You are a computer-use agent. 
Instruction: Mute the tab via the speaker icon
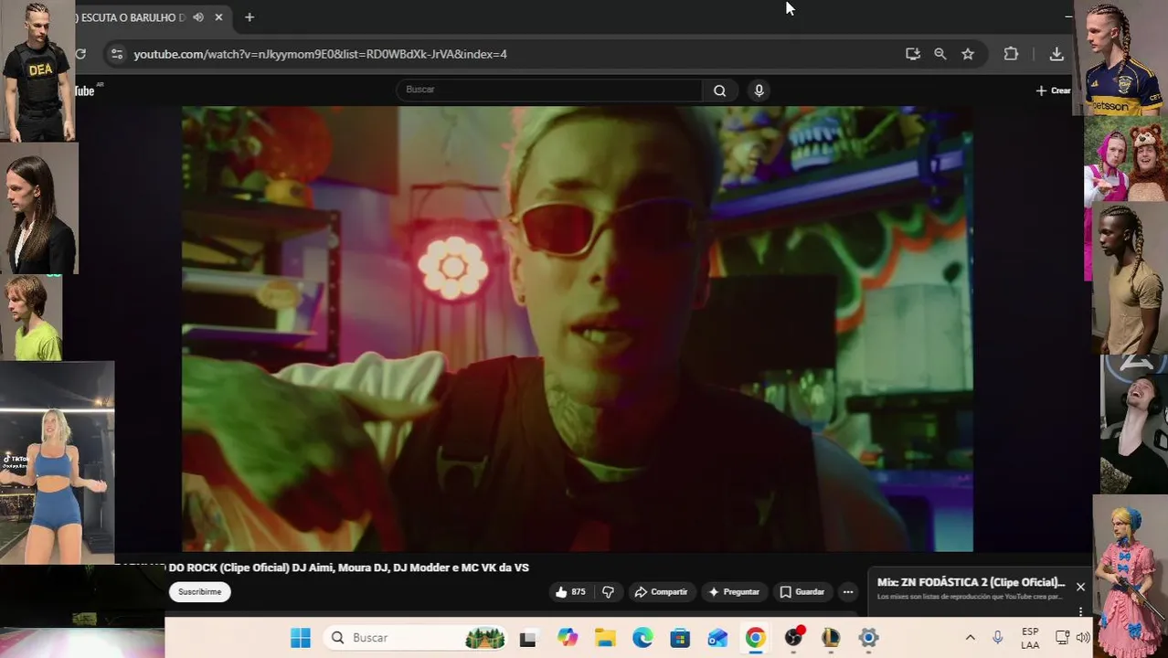[198, 17]
